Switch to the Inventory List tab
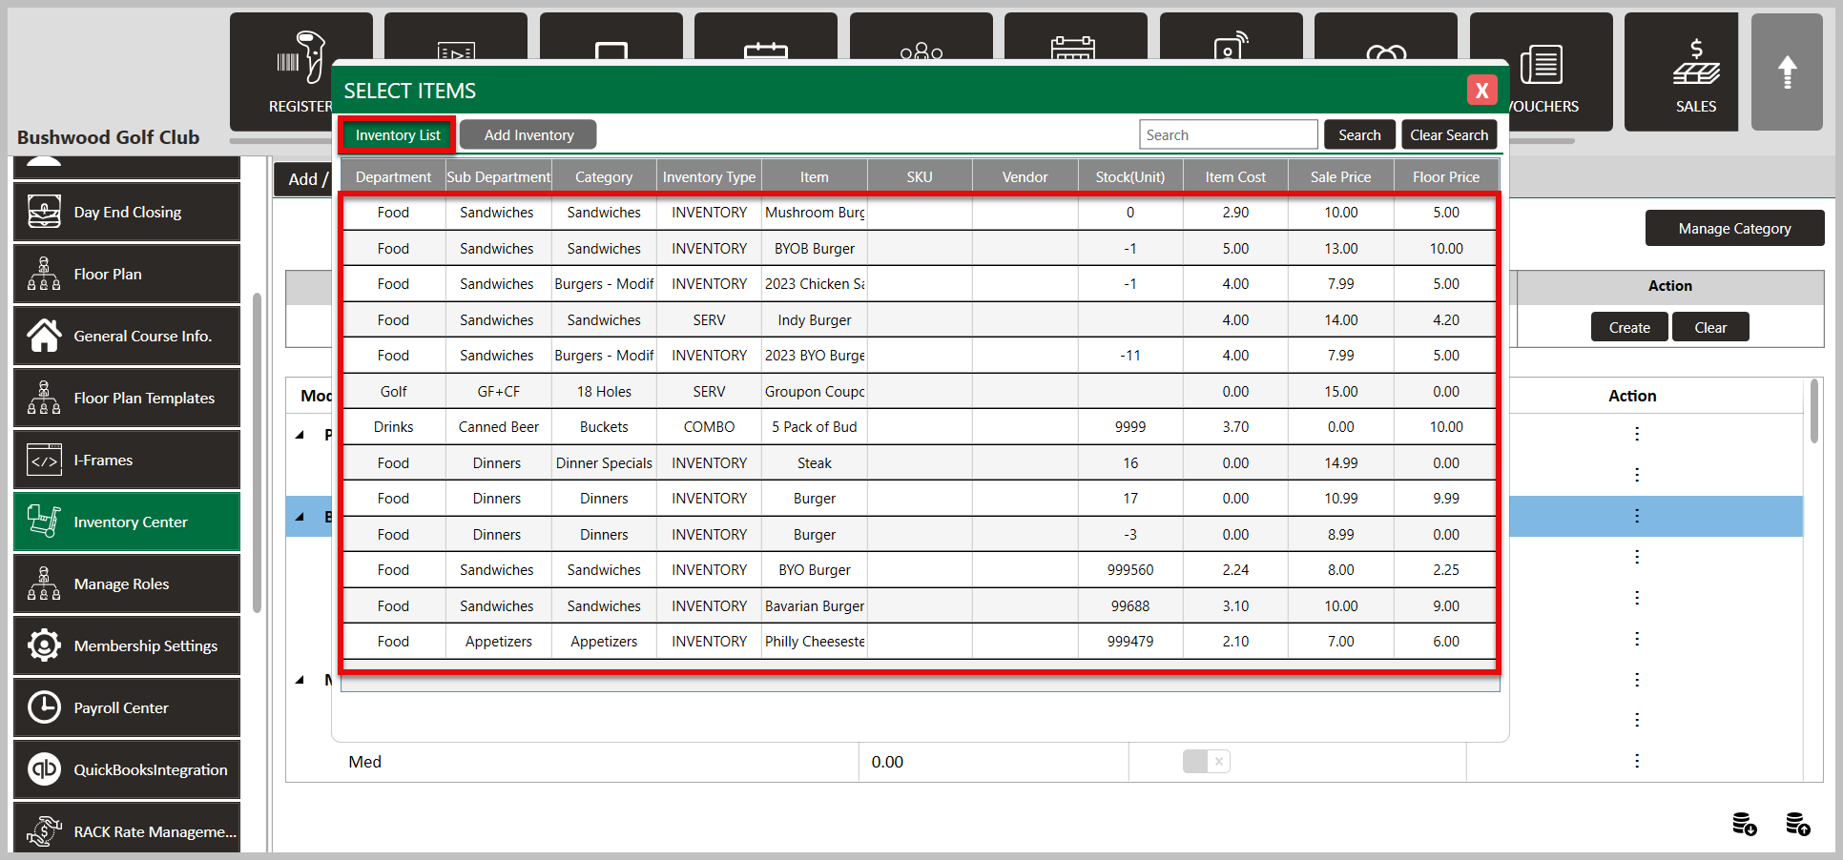Screen dimensions: 1843x860 pyautogui.click(x=398, y=134)
